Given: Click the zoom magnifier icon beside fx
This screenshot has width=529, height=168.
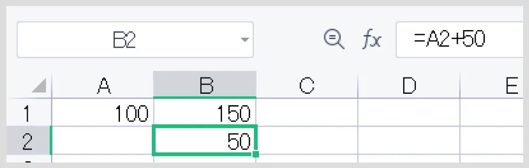Looking at the screenshot, I should [x=334, y=39].
